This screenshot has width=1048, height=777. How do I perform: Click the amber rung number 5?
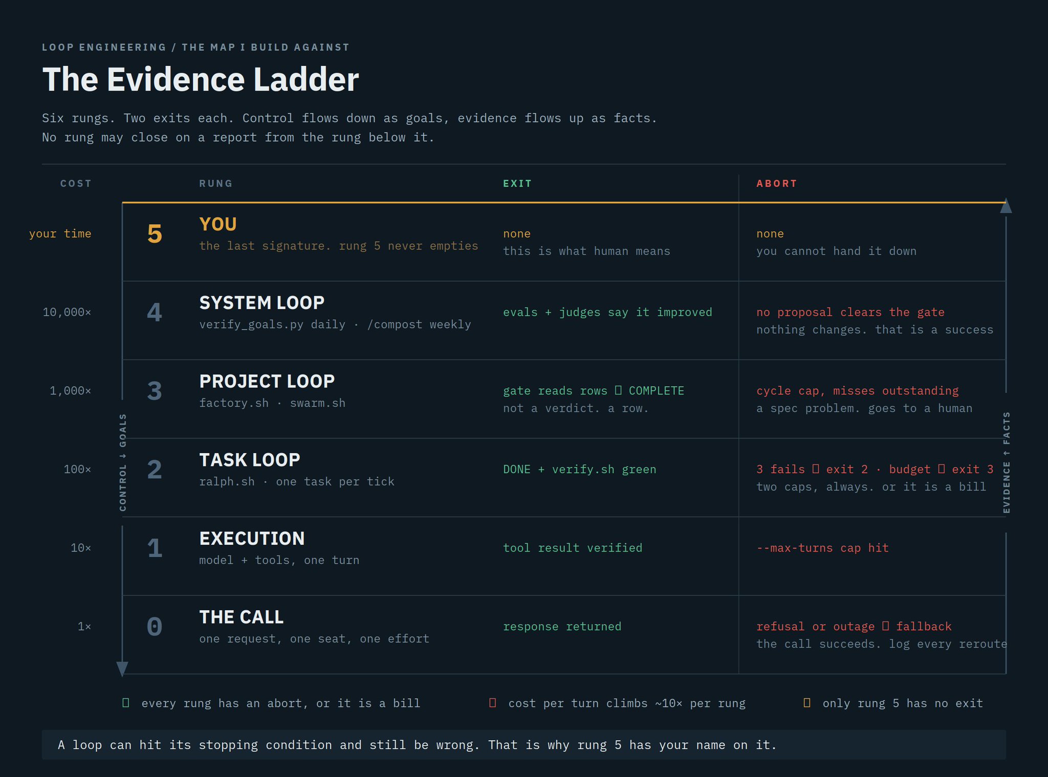click(x=155, y=234)
